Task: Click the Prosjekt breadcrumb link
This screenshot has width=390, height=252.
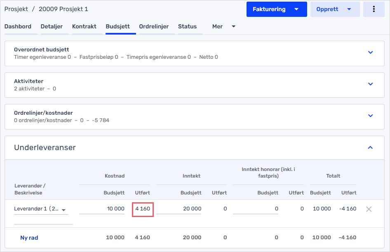Action: 16,9
